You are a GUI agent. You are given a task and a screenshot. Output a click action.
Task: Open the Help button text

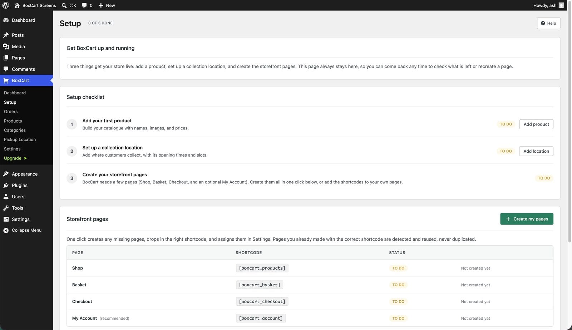tap(551, 23)
